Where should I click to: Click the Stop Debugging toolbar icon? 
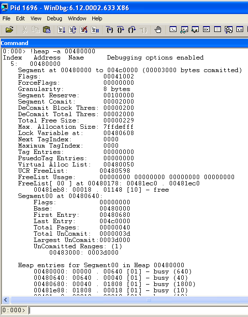click(84, 30)
